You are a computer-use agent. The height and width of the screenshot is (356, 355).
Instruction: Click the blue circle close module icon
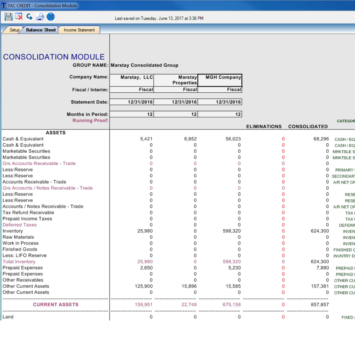click(51, 16)
